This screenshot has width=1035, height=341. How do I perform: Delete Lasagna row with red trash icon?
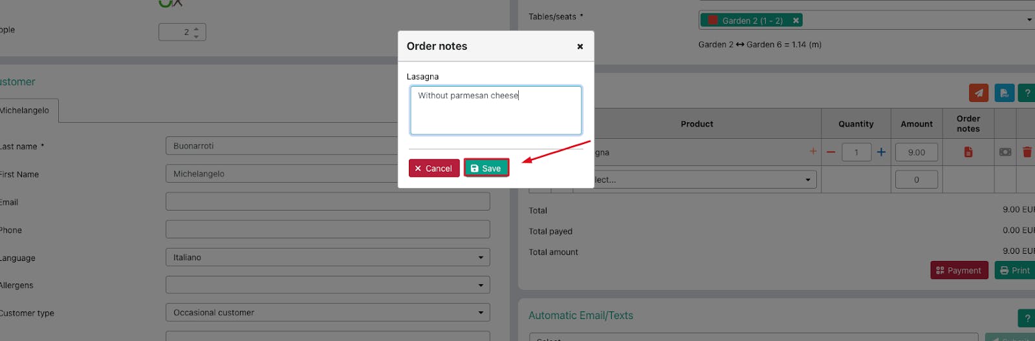(1027, 152)
